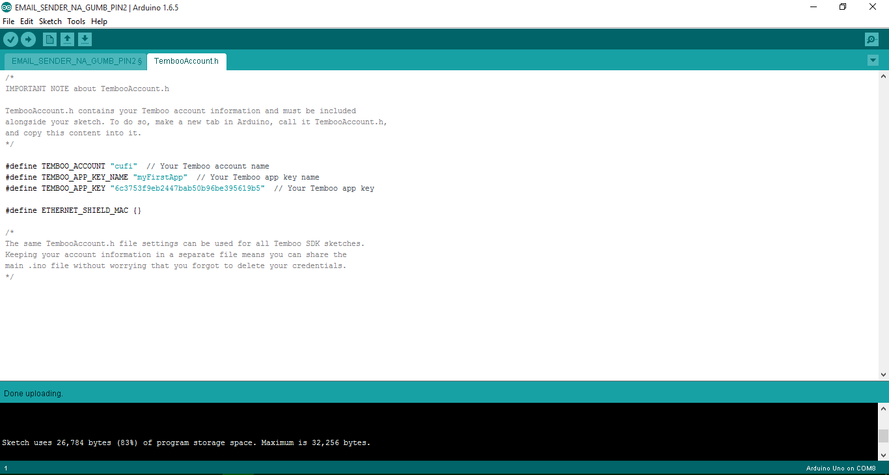Click the "Sketch uses 26,784 bytes" console line
The height and width of the screenshot is (475, 889).
186,443
